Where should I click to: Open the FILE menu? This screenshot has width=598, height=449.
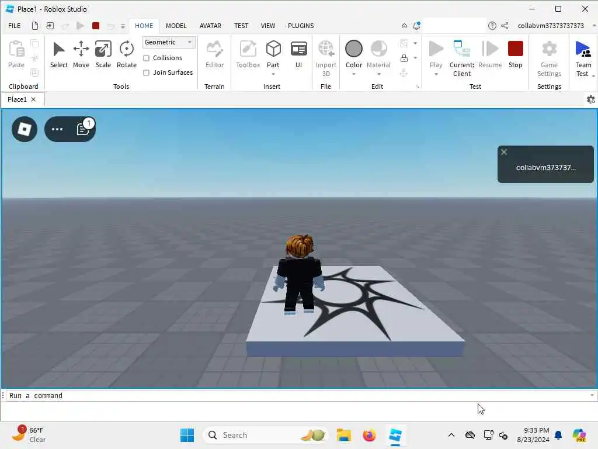pos(15,26)
